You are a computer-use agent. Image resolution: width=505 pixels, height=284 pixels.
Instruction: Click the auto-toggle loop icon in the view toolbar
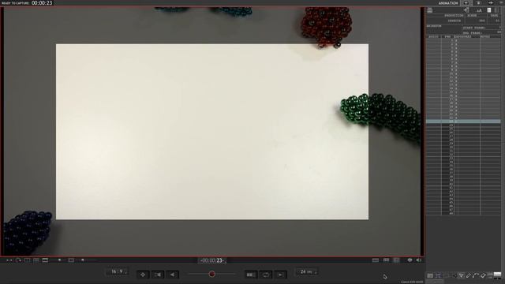[18, 260]
